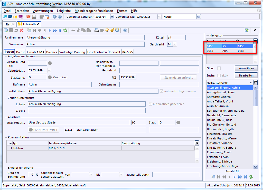Open help from the Lehrkräfte toolbar question mark
Viewport: 263px width, 190px height.
125,30
